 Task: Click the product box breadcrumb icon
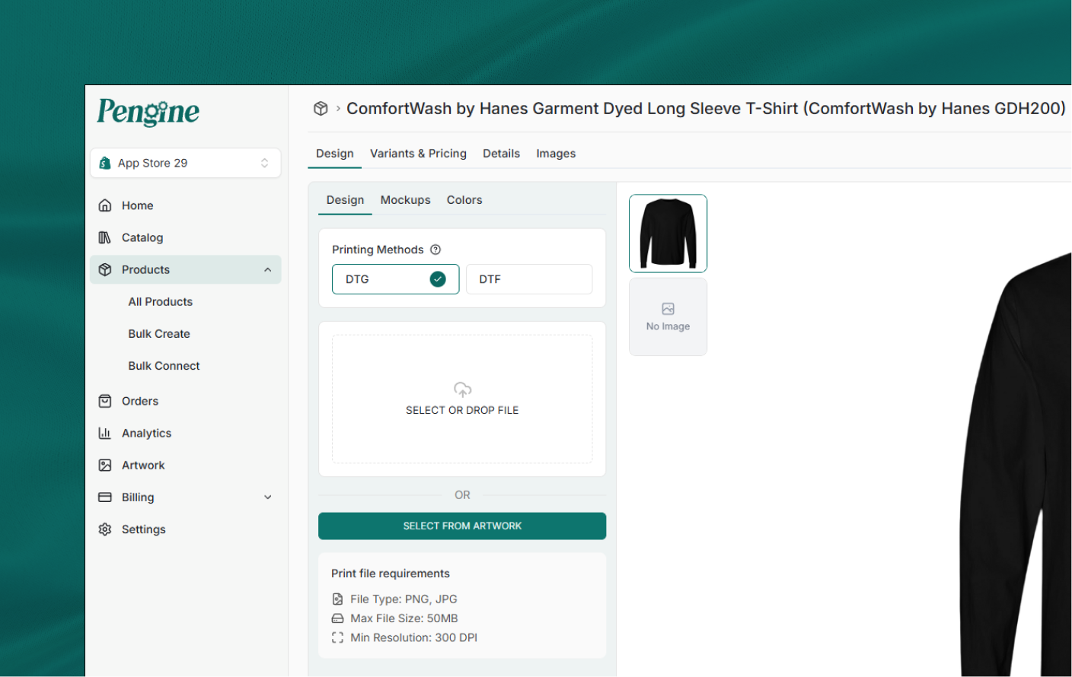click(321, 109)
